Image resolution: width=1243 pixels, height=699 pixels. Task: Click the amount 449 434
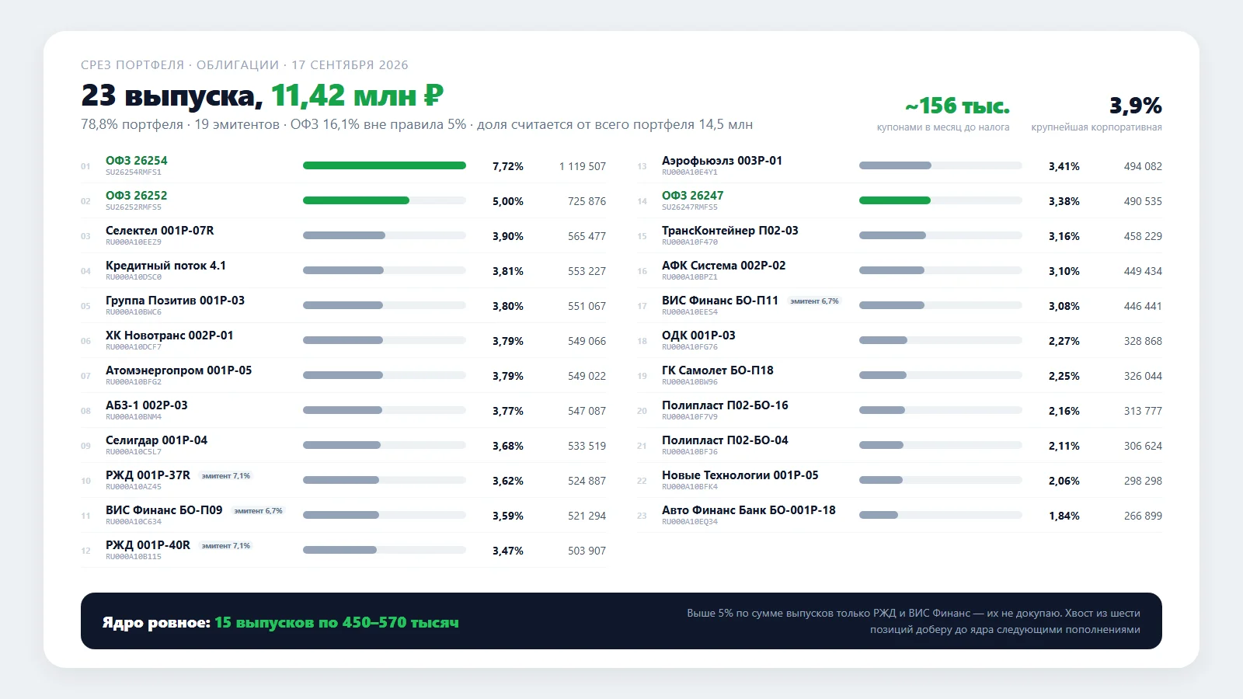1143,271
